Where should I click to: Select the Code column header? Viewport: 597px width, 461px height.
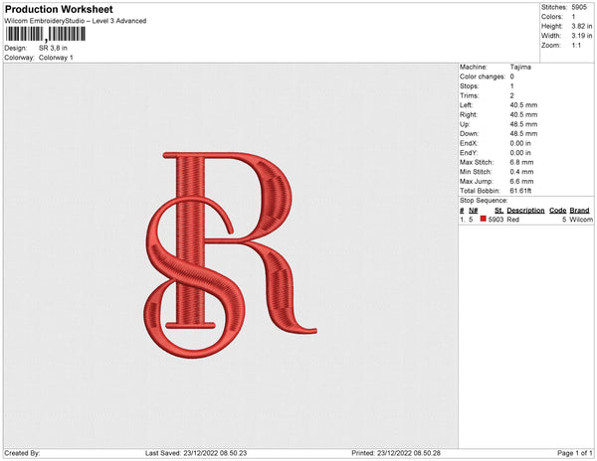pos(557,211)
